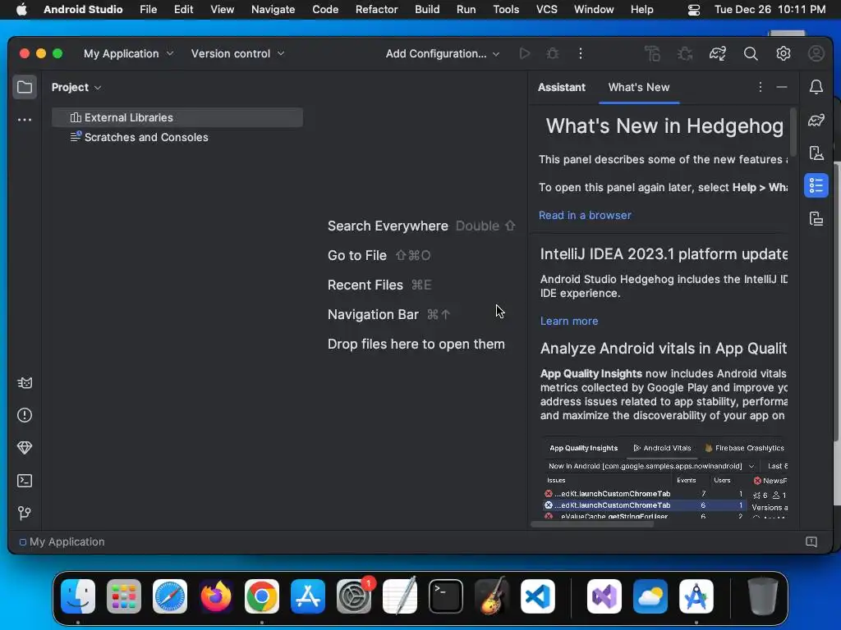Image resolution: width=841 pixels, height=630 pixels.
Task: Launch Visual Studio Code from the Dock
Action: pos(537,596)
